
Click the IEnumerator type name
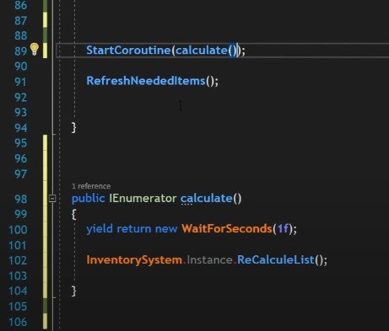pos(143,199)
